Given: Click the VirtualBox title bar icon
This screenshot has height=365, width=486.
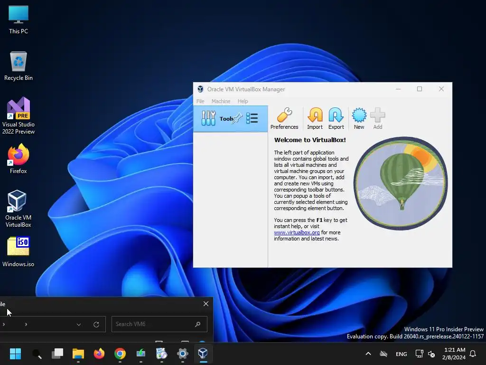Looking at the screenshot, I should coord(201,89).
